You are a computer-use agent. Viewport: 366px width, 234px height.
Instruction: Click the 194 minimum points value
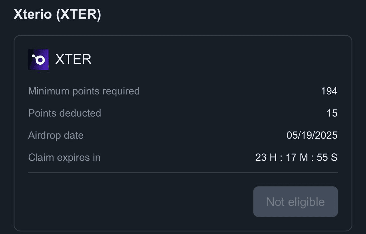[x=329, y=91]
